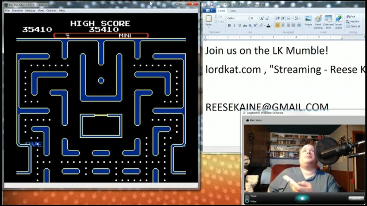Open the Help menu in Nestopia
Screen dimensions: 367x206
click(62, 10)
